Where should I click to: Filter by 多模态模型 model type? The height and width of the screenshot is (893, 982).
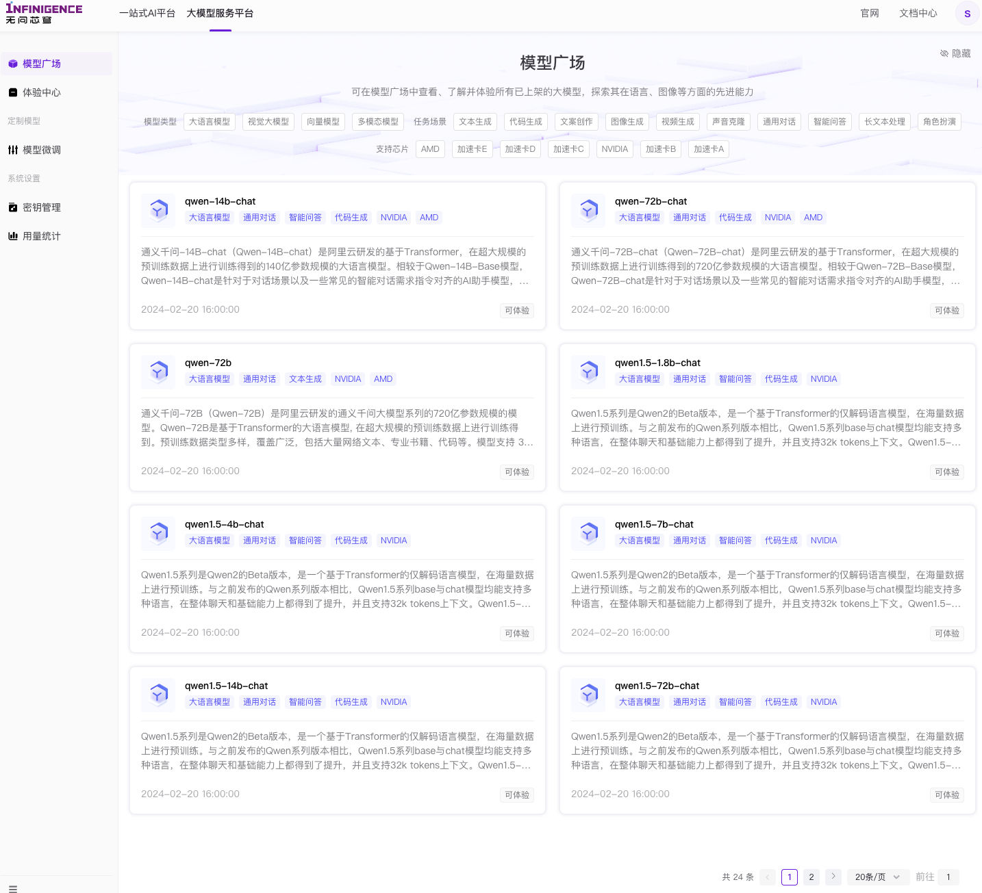[378, 122]
